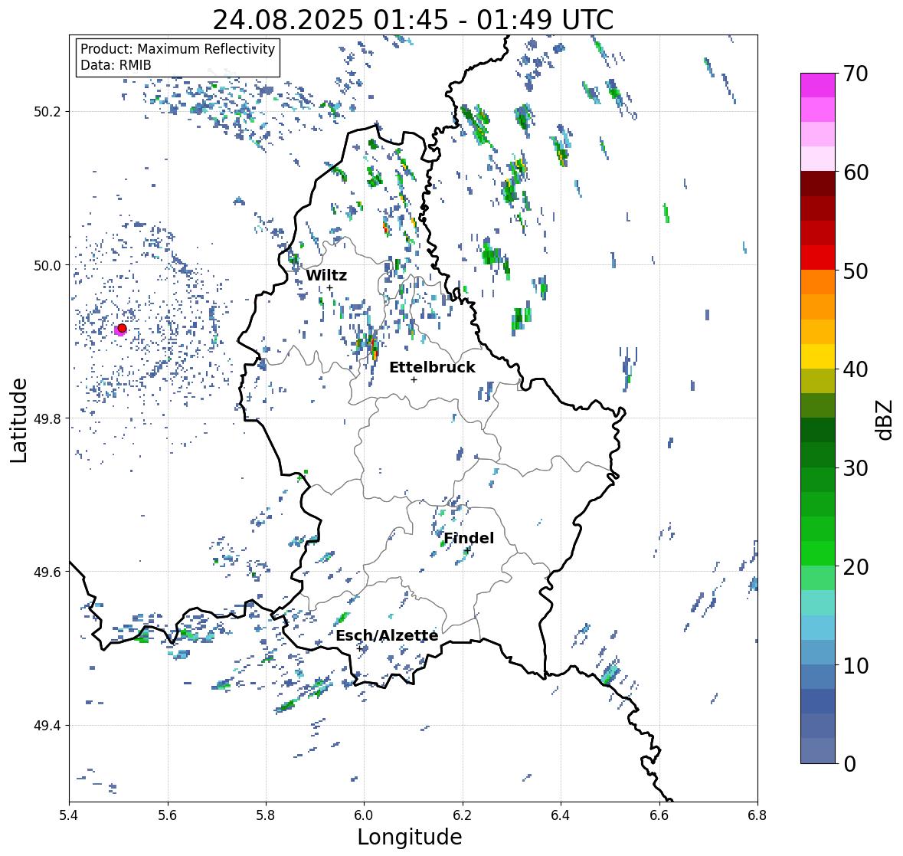Select the Ettelbruck city label

pos(432,367)
